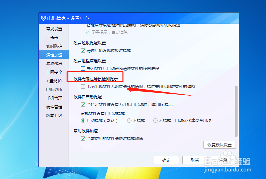Viewport: 266px width, 179px height.
Task: Select 自动提醒（默认）radio button
Action: (x=83, y=121)
